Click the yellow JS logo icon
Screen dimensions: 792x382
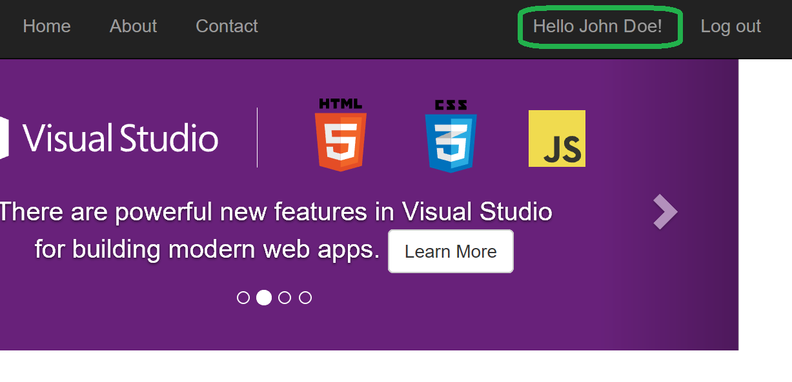coord(556,138)
